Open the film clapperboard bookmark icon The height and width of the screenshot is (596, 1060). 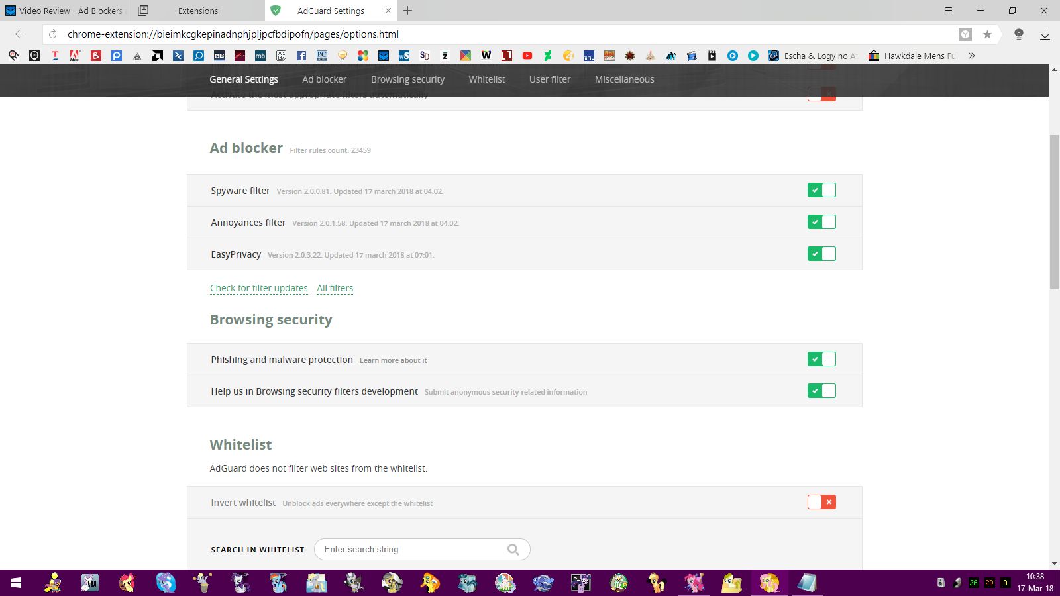712,56
